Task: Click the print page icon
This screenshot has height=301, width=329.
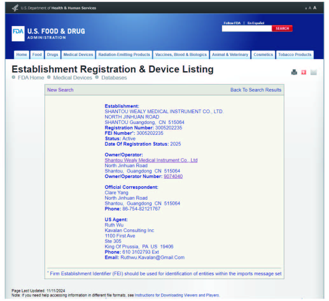Action: (x=294, y=72)
